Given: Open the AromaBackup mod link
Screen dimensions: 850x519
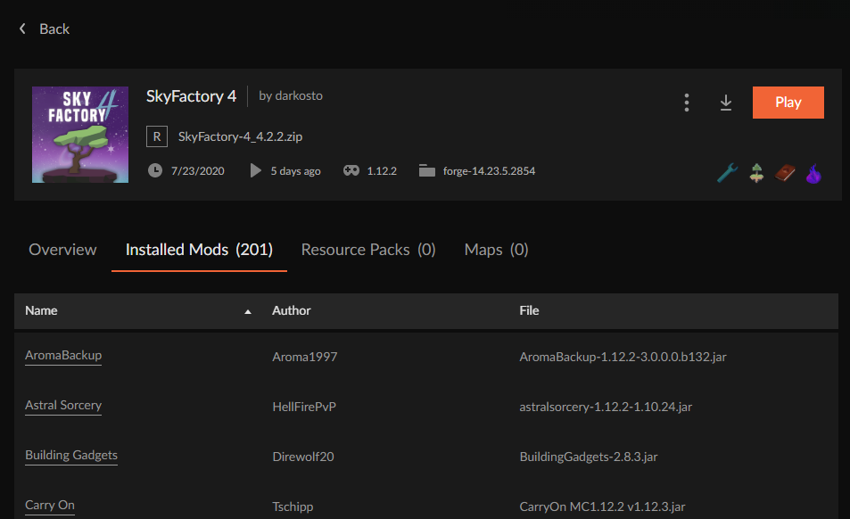Looking at the screenshot, I should 63,356.
